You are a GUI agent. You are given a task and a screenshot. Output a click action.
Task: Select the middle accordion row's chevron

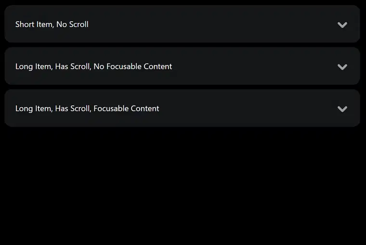point(342,67)
